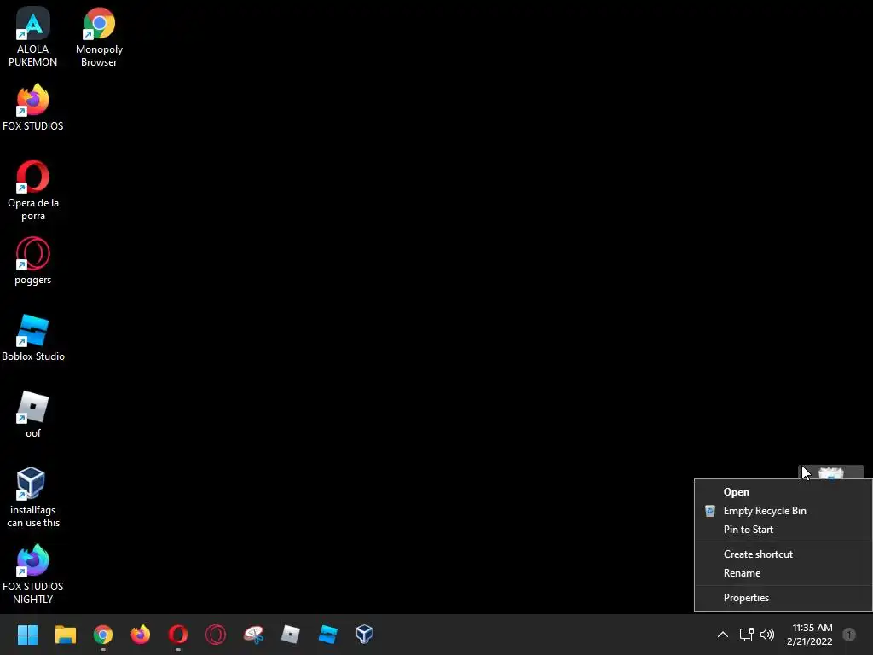
Task: Select the installfags can use this VirtualBox shortcut
Action: 33,497
